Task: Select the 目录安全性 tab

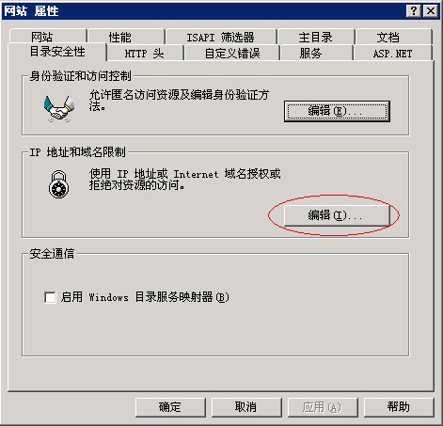Action: point(57,52)
